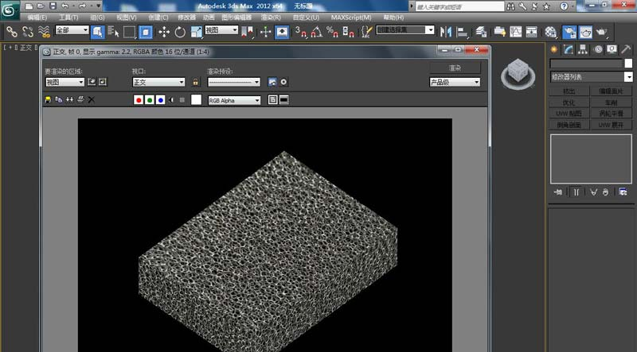The height and width of the screenshot is (352, 637).
Task: Open reference coordinate system '视图' dropdown
Action: click(x=221, y=30)
